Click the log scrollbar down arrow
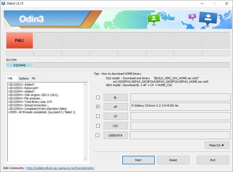This screenshot has width=233, height=172. 85,159
